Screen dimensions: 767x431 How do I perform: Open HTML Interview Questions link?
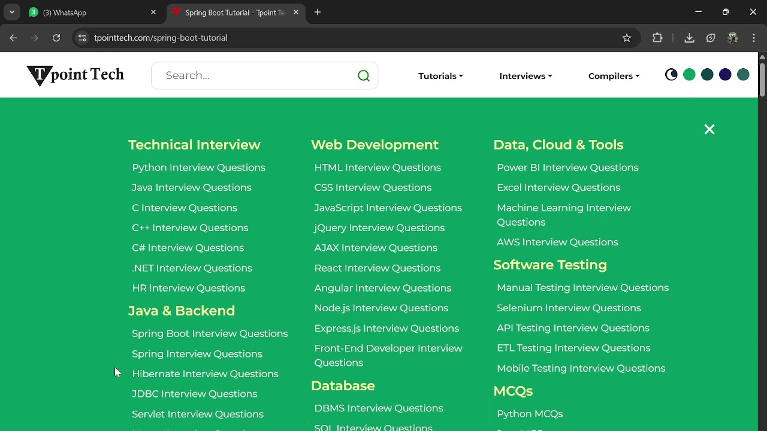pyautogui.click(x=378, y=168)
